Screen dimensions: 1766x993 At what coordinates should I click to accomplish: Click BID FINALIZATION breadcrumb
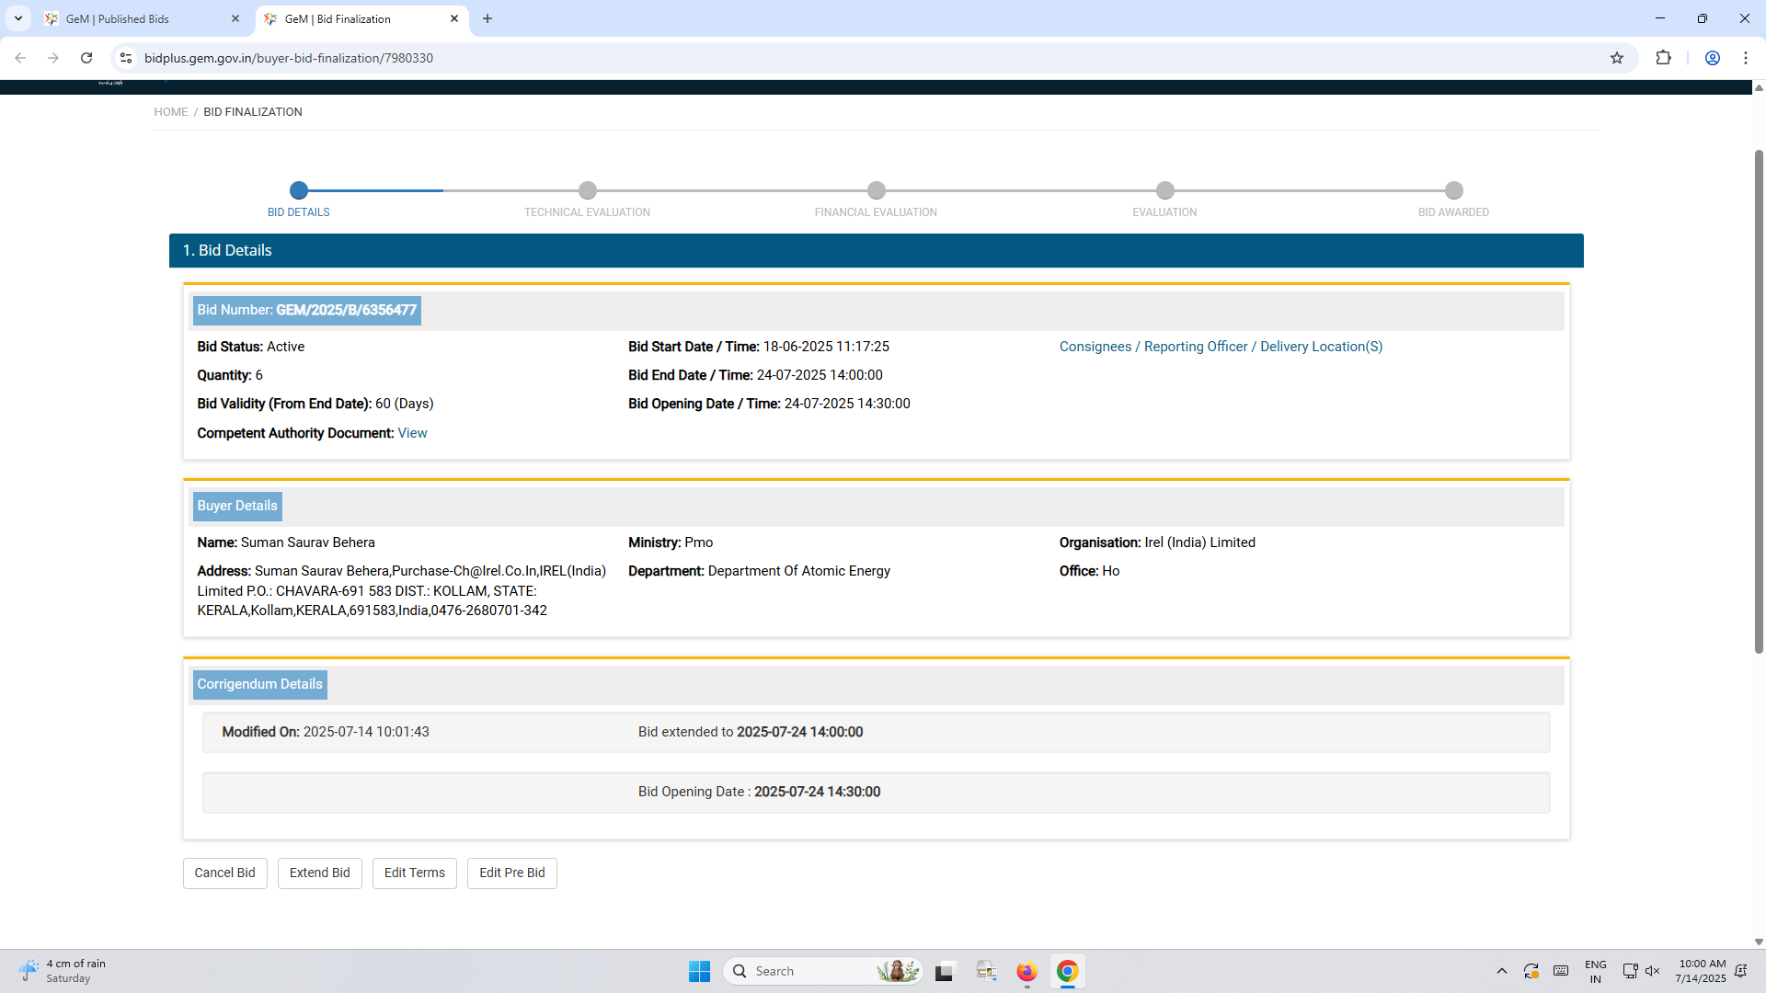pos(253,112)
